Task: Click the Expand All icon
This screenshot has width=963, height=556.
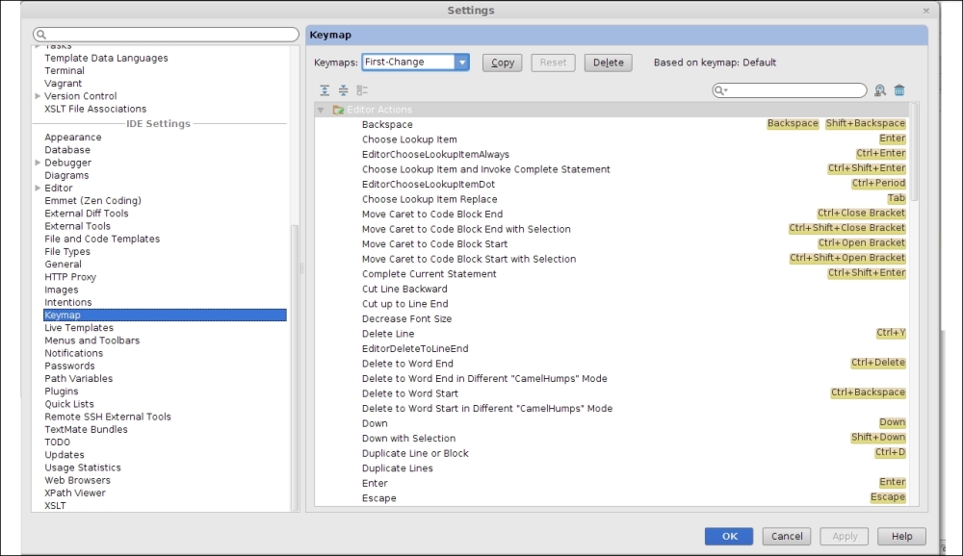Action: point(325,90)
